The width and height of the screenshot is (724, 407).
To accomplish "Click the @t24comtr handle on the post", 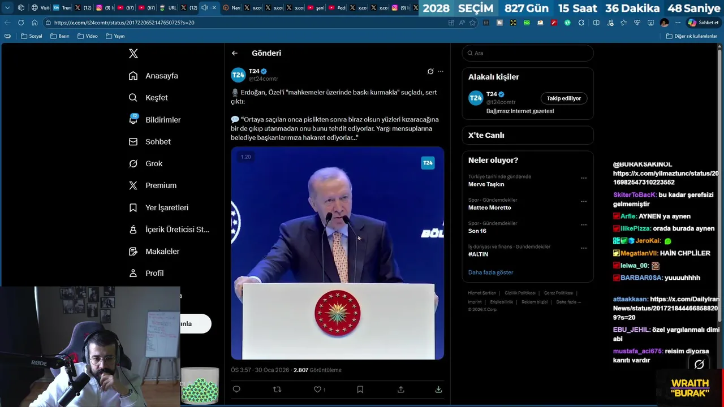I will point(264,79).
